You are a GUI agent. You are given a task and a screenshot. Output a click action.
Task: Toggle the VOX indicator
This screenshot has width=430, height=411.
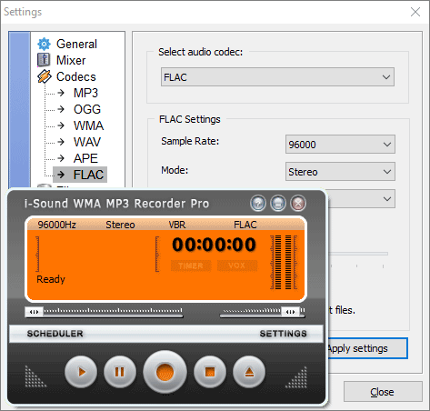[237, 266]
